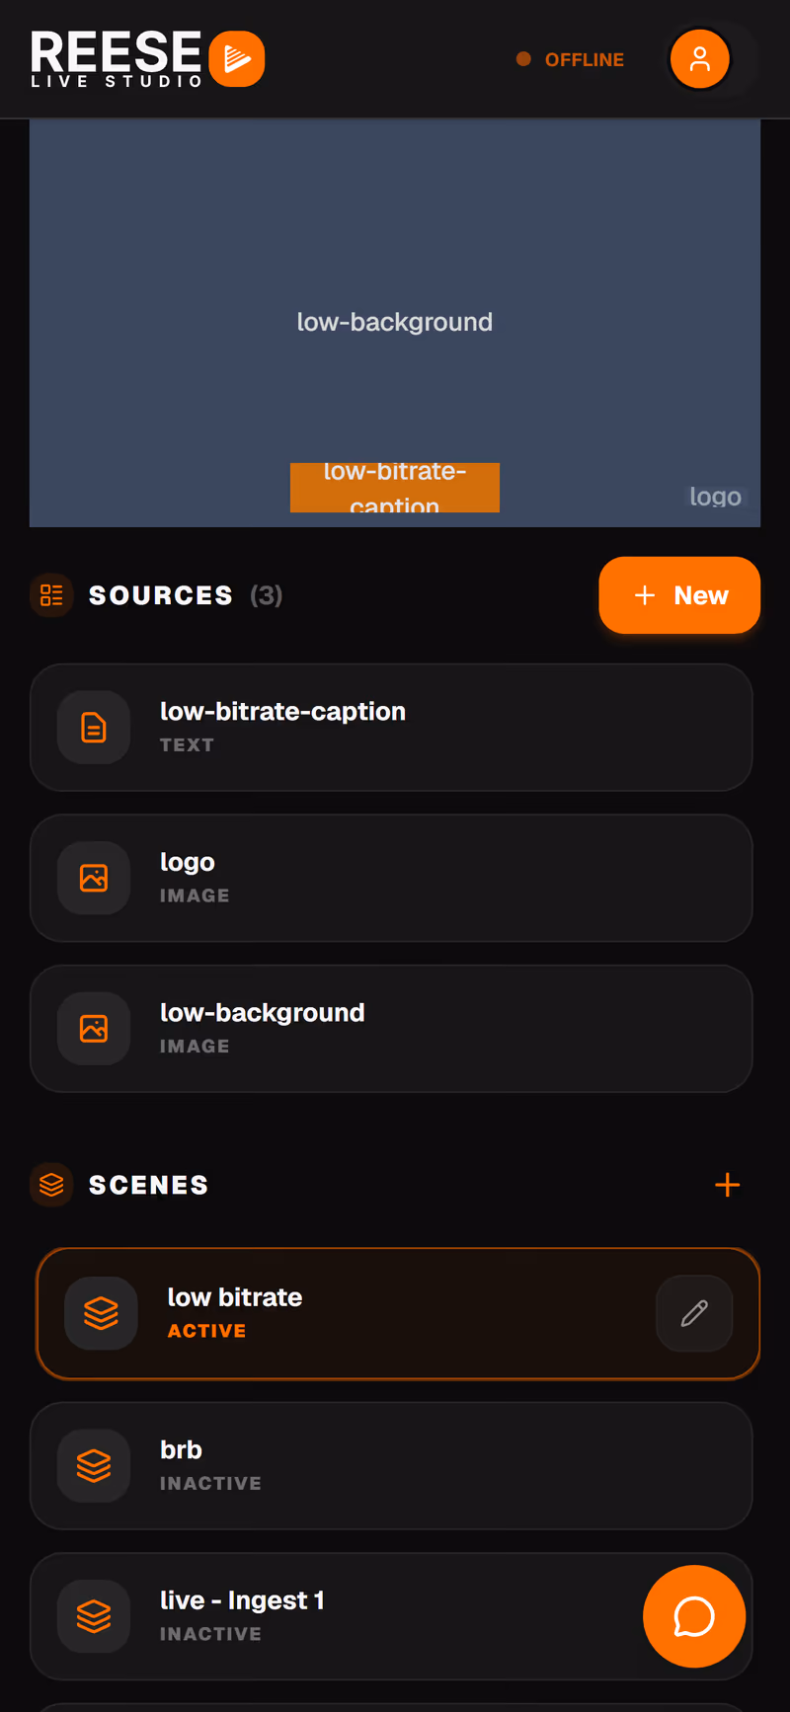Add a new scene with plus icon

point(728,1185)
